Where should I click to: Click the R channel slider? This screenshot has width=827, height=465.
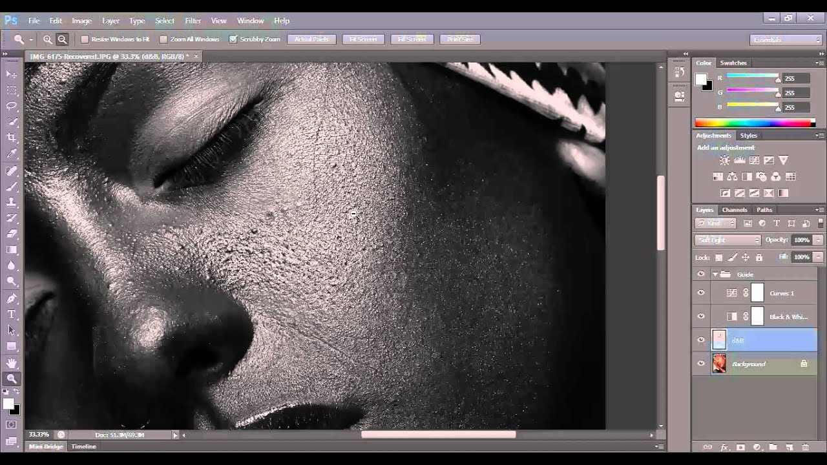tap(753, 77)
